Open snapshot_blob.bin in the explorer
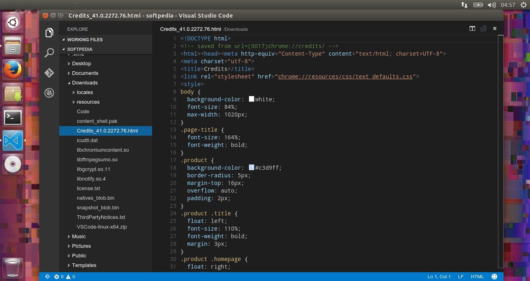 [106, 208]
